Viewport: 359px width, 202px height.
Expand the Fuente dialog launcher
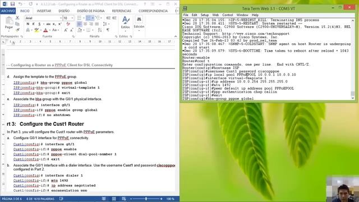[73, 36]
